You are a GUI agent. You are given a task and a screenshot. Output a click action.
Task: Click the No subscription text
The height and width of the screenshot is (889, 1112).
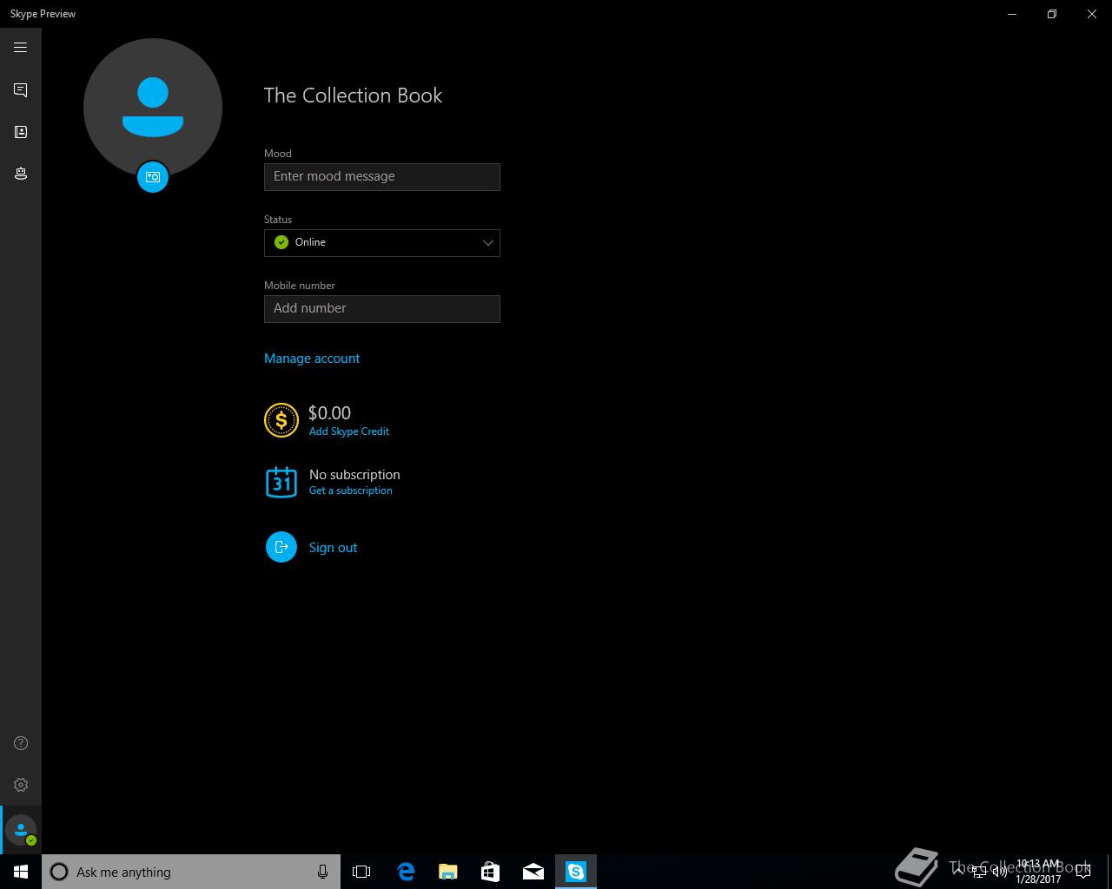coord(354,475)
